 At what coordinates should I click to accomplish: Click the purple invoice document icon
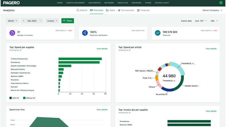[x=12, y=33]
